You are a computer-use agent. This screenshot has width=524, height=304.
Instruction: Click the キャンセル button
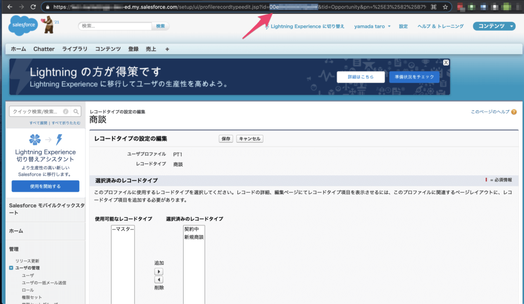pos(250,138)
